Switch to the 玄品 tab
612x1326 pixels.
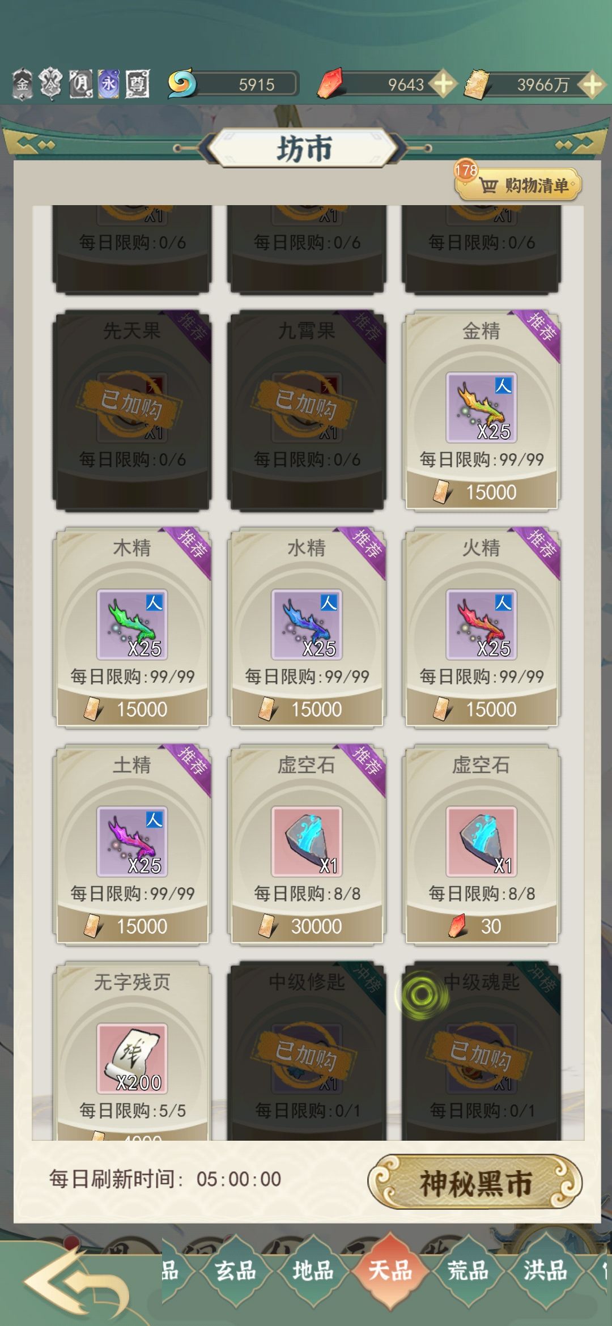pyautogui.click(x=235, y=1270)
